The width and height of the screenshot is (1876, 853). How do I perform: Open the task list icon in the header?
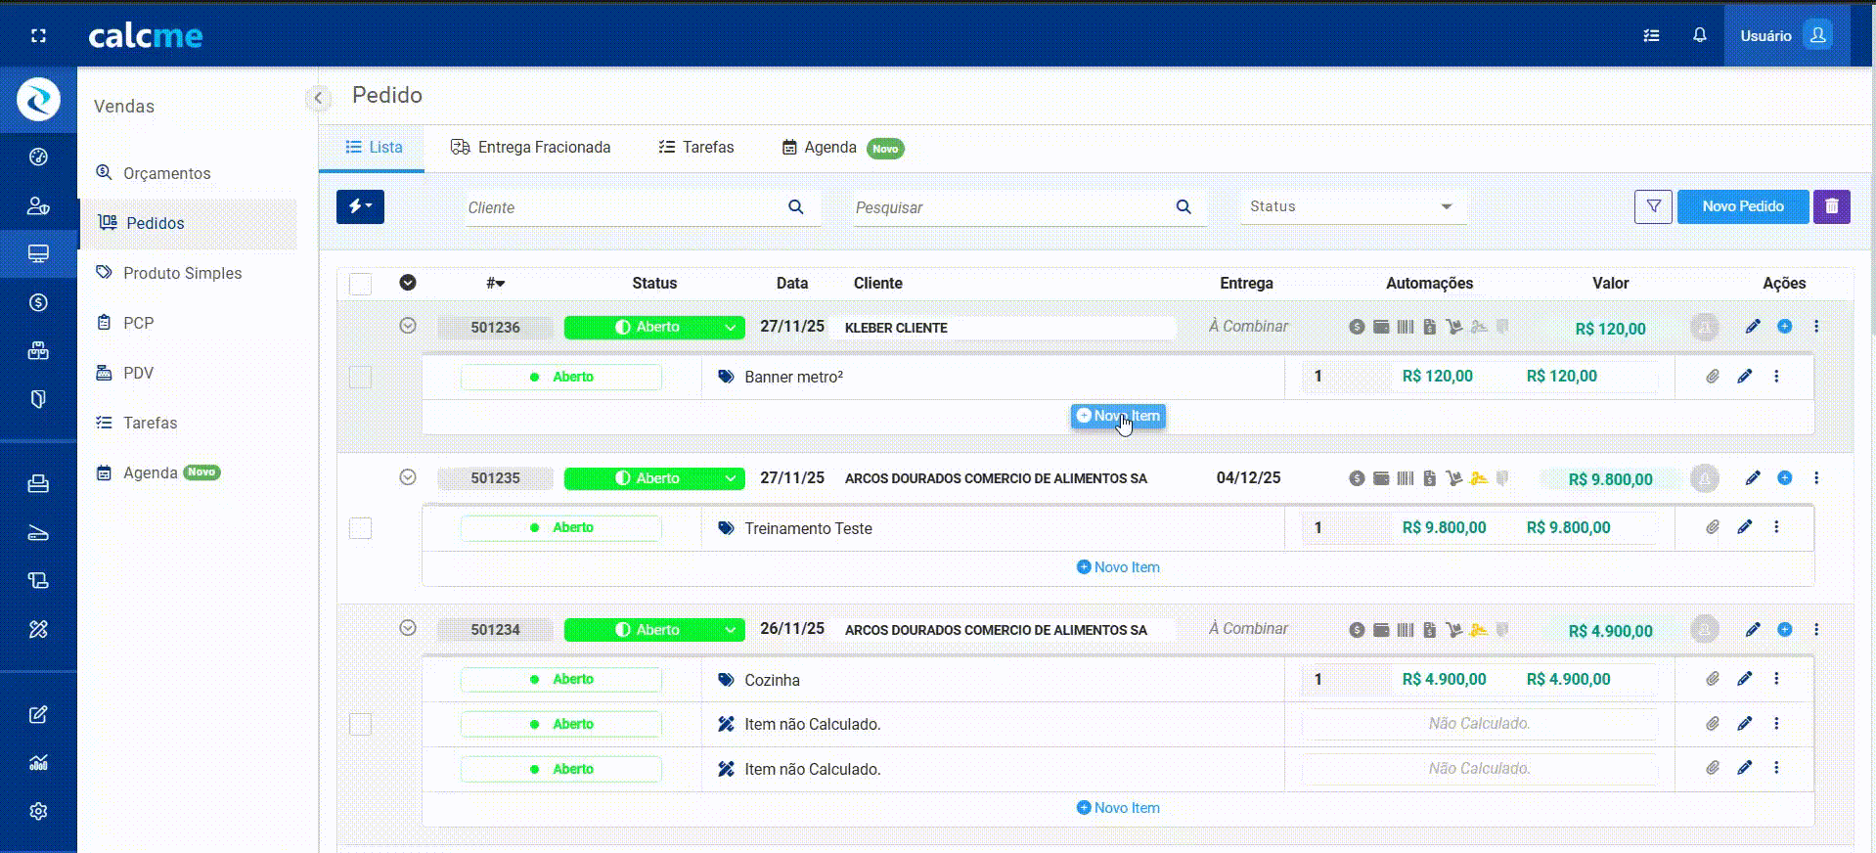1651,36
